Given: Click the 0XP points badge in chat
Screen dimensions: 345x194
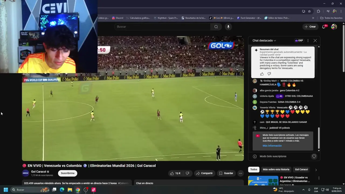Looking at the screenshot, I should click(299, 41).
